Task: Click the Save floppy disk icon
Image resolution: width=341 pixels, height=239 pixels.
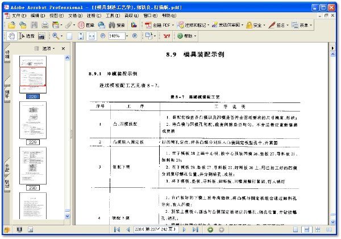Action: click(34, 25)
